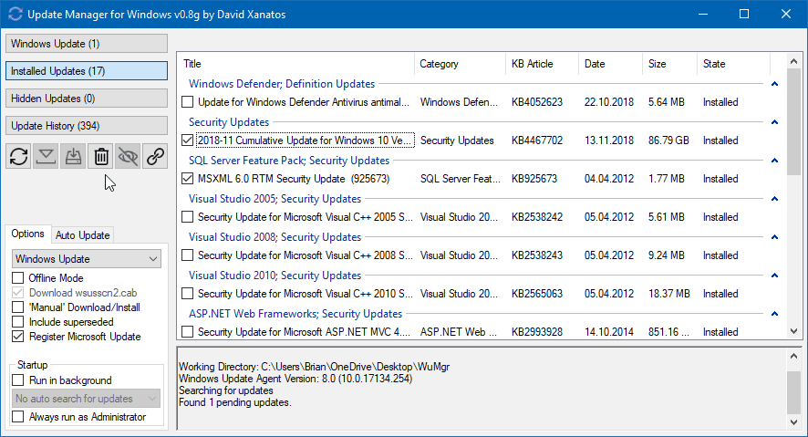
Task: Select KB4467702 cell
Action: pos(537,140)
